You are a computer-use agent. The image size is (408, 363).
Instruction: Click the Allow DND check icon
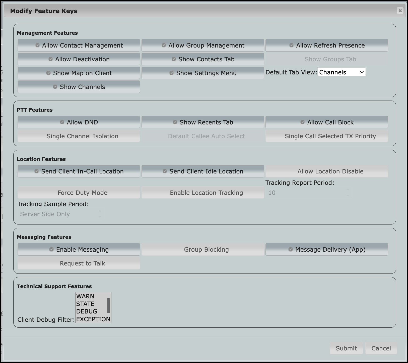click(62, 122)
